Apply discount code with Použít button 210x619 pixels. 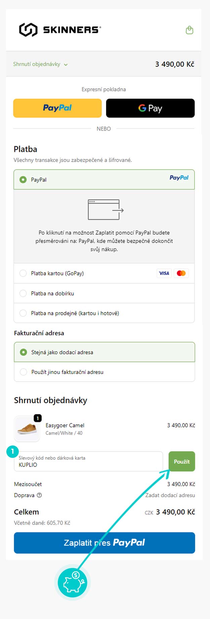point(181,461)
